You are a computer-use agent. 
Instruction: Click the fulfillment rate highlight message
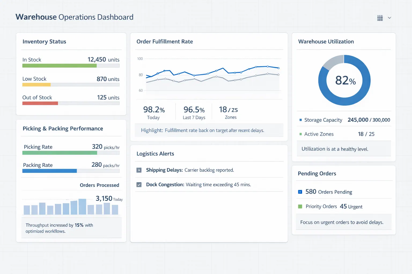209,130
